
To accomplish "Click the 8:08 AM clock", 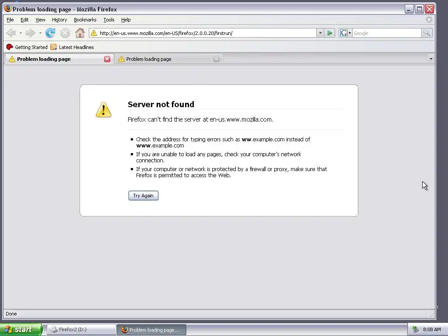I will [x=432, y=329].
